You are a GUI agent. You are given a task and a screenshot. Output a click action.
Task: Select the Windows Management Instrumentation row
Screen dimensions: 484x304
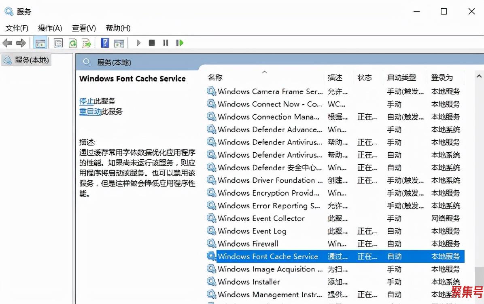tap(335, 294)
